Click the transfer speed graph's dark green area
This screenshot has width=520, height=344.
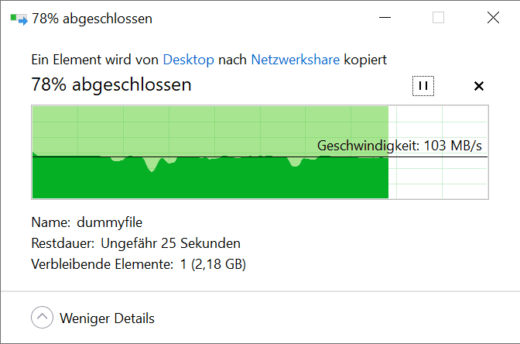pos(210,181)
